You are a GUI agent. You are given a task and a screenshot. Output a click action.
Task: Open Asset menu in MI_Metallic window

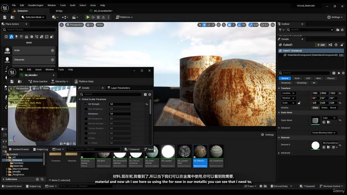(38, 70)
